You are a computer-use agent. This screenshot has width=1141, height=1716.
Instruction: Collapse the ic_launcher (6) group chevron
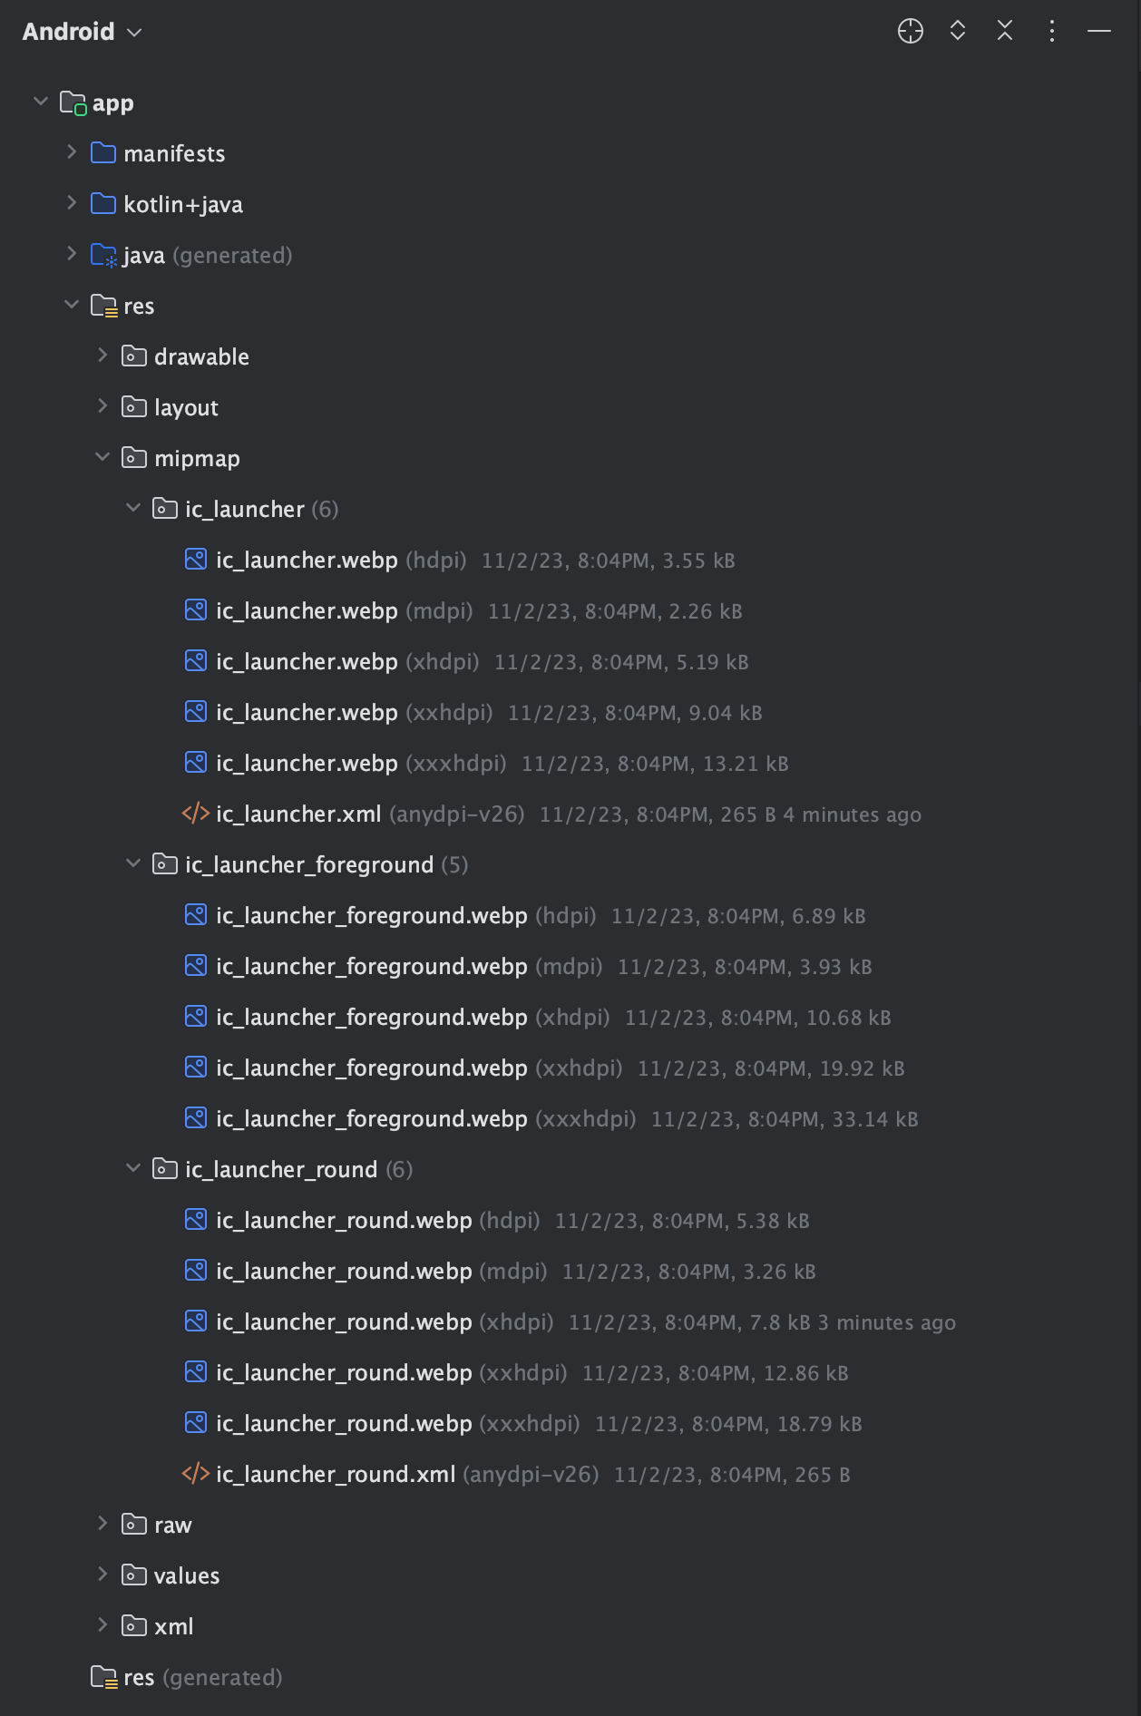tap(132, 508)
